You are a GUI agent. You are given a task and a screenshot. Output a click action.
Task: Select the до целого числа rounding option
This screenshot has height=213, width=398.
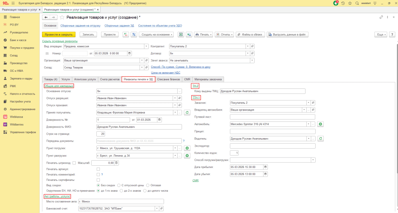coord(145,191)
